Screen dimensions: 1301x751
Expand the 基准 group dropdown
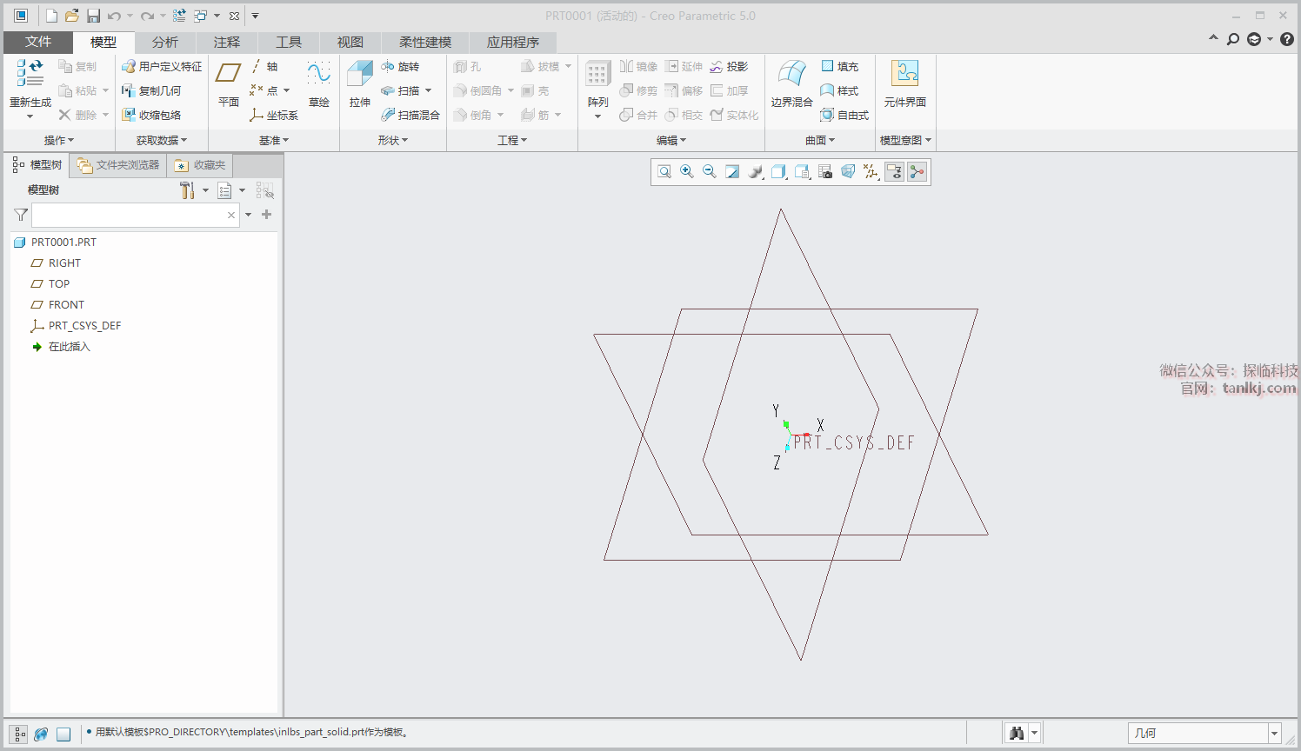point(274,140)
